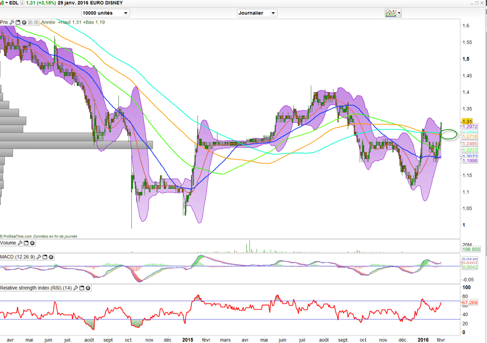Click the move-down arrow icon beside Prix
487x343 pixels.
30,22
